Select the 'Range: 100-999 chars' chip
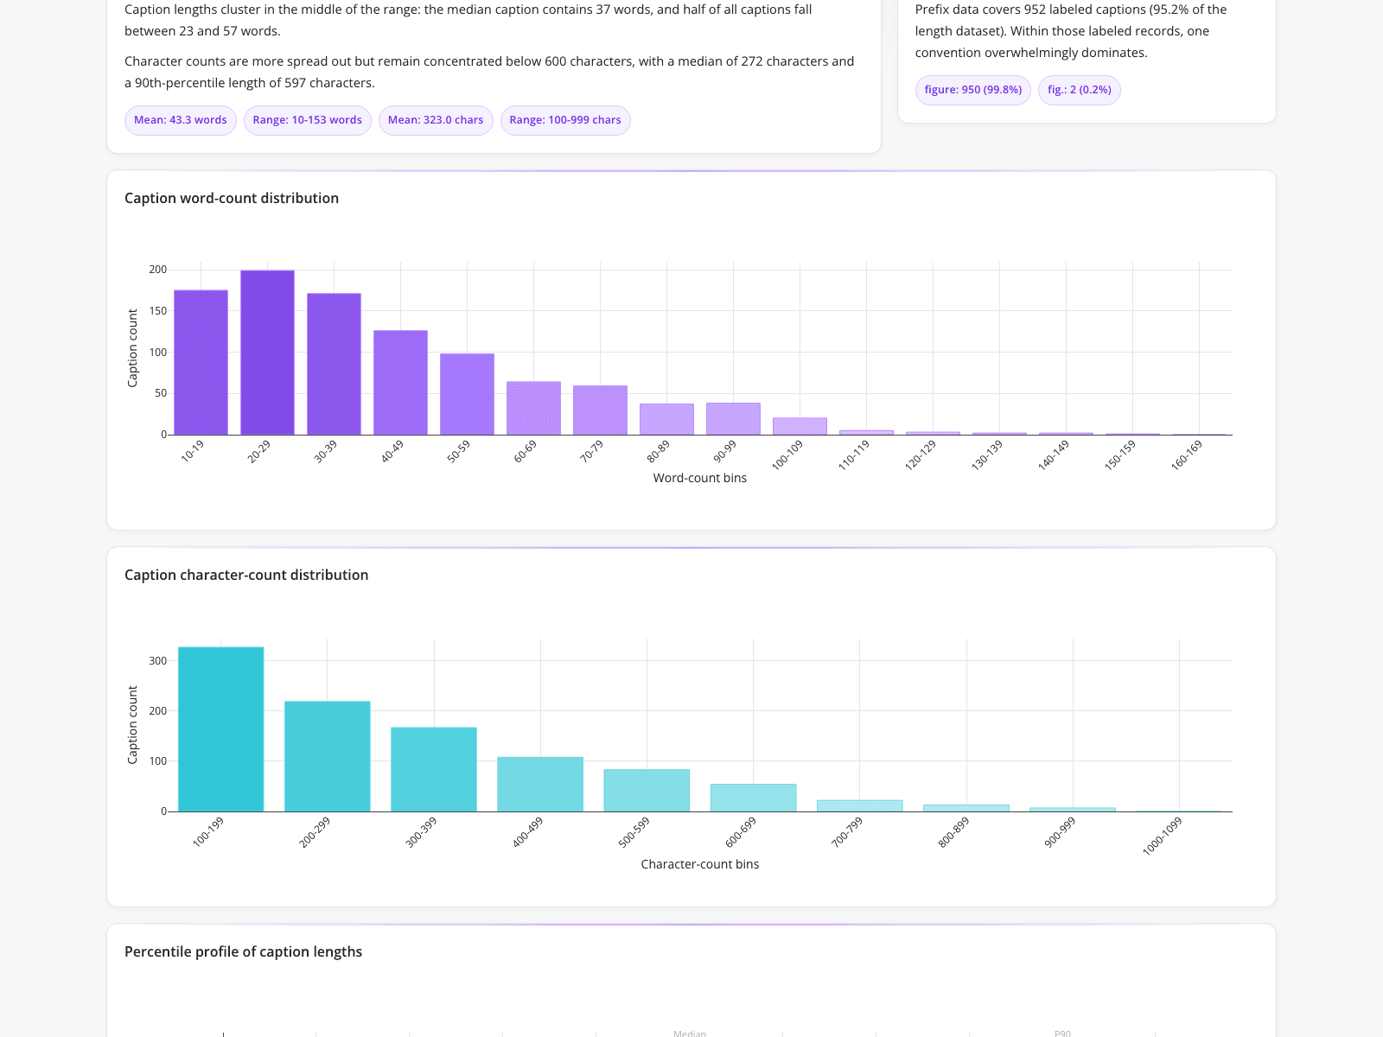 (x=565, y=120)
